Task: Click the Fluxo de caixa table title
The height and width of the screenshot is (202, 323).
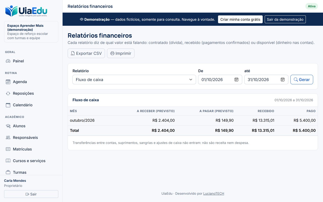Action: pos(86,100)
